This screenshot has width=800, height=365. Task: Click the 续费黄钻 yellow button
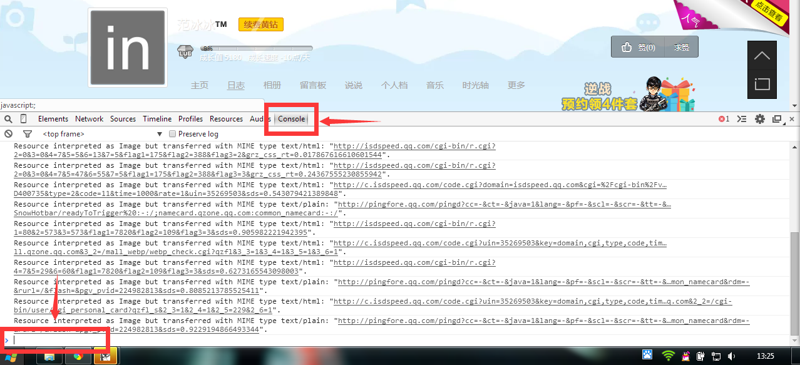pyautogui.click(x=260, y=25)
